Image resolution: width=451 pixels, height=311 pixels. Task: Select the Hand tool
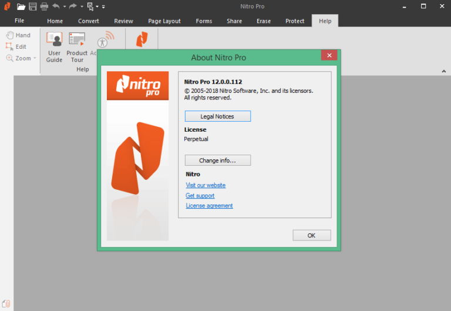[x=18, y=35]
